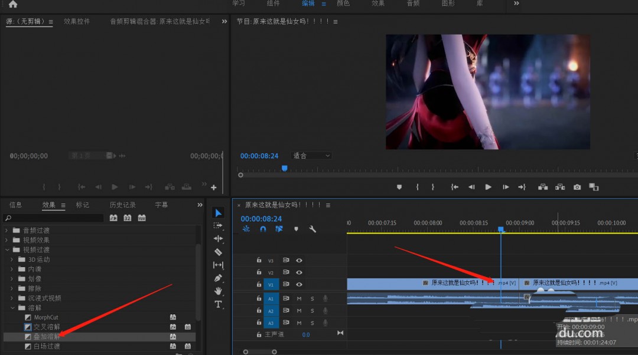
Task: Switch to the 颜色 workspace tab
Action: click(x=343, y=4)
